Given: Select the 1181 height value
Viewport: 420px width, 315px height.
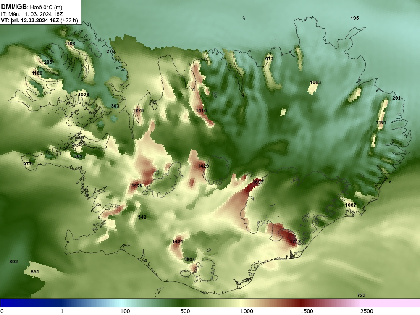Looking at the screenshot, I should point(381,122).
